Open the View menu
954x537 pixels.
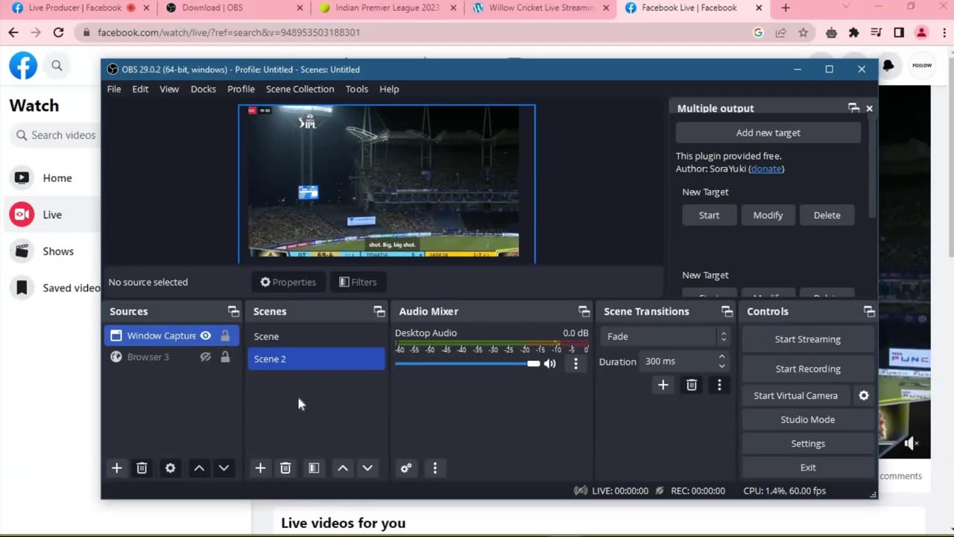[169, 89]
